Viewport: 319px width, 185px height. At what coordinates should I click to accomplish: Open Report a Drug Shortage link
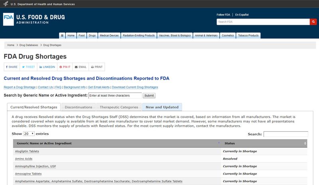coord(20,87)
